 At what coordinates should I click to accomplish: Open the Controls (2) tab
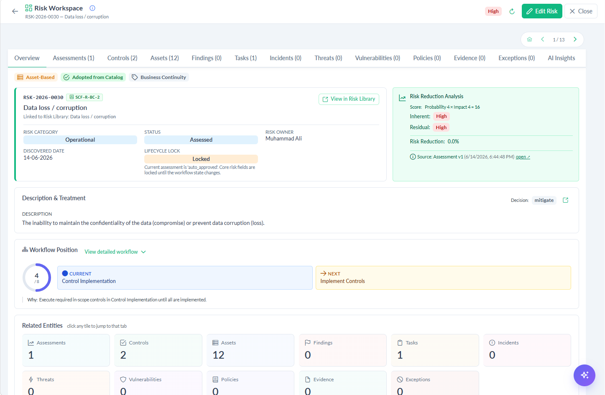click(123, 58)
